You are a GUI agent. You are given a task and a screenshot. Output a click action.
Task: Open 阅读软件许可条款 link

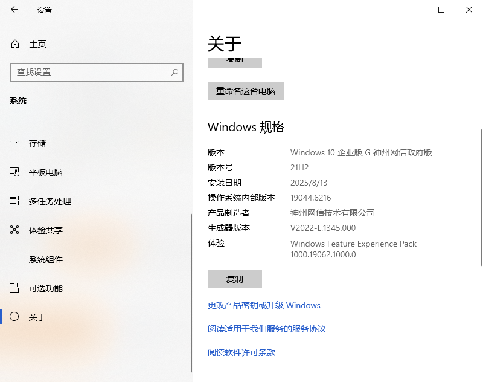(241, 352)
